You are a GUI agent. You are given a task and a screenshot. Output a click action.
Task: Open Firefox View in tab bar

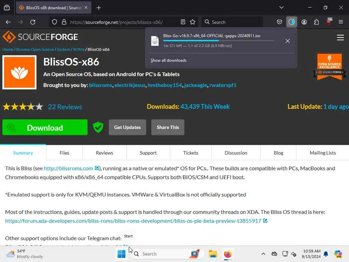pos(7,8)
